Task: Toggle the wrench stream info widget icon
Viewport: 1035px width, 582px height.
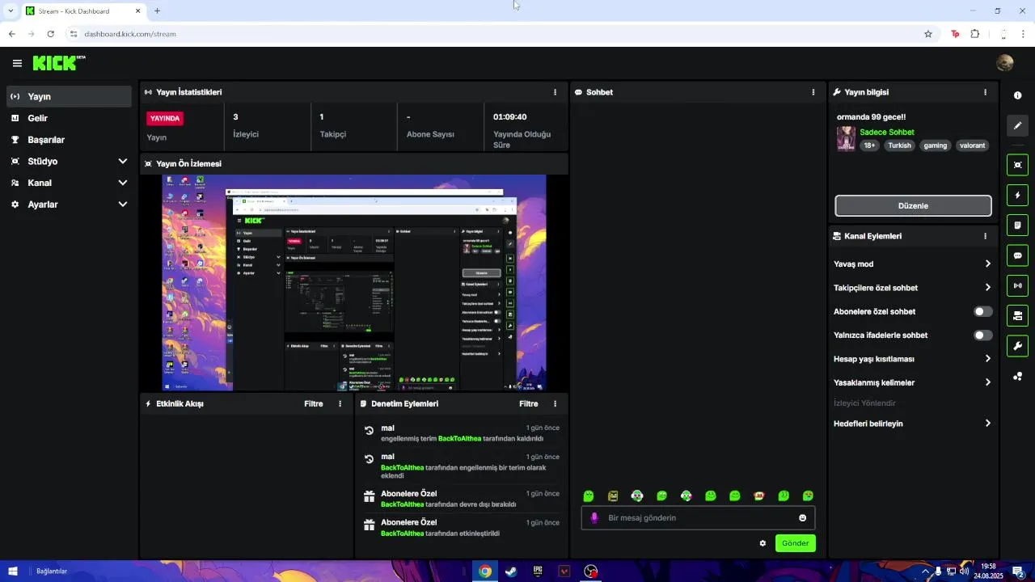Action: pyautogui.click(x=1017, y=346)
